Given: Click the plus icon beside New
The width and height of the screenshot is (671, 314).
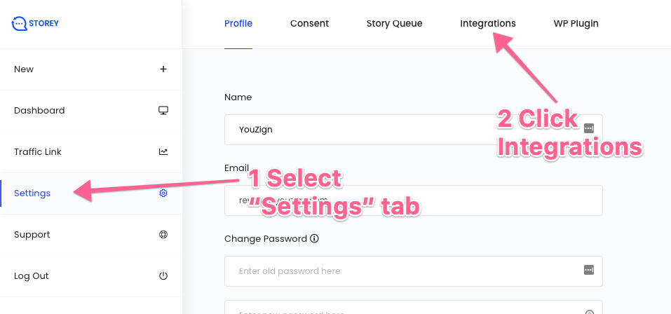Looking at the screenshot, I should (163, 69).
